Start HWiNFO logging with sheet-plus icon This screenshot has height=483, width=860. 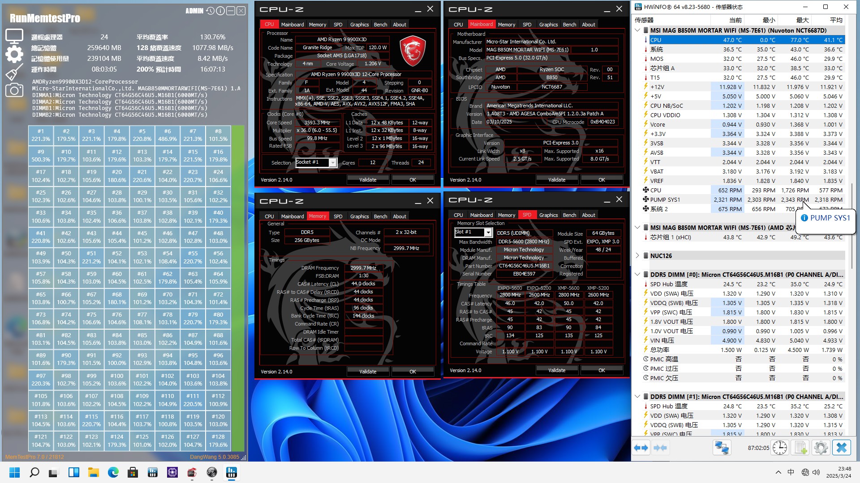[x=800, y=448]
